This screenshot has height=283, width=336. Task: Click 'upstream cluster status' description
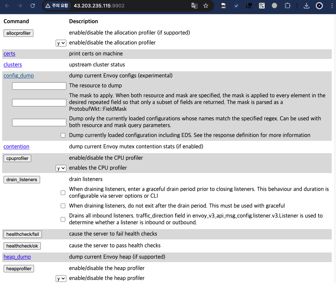coord(97,65)
